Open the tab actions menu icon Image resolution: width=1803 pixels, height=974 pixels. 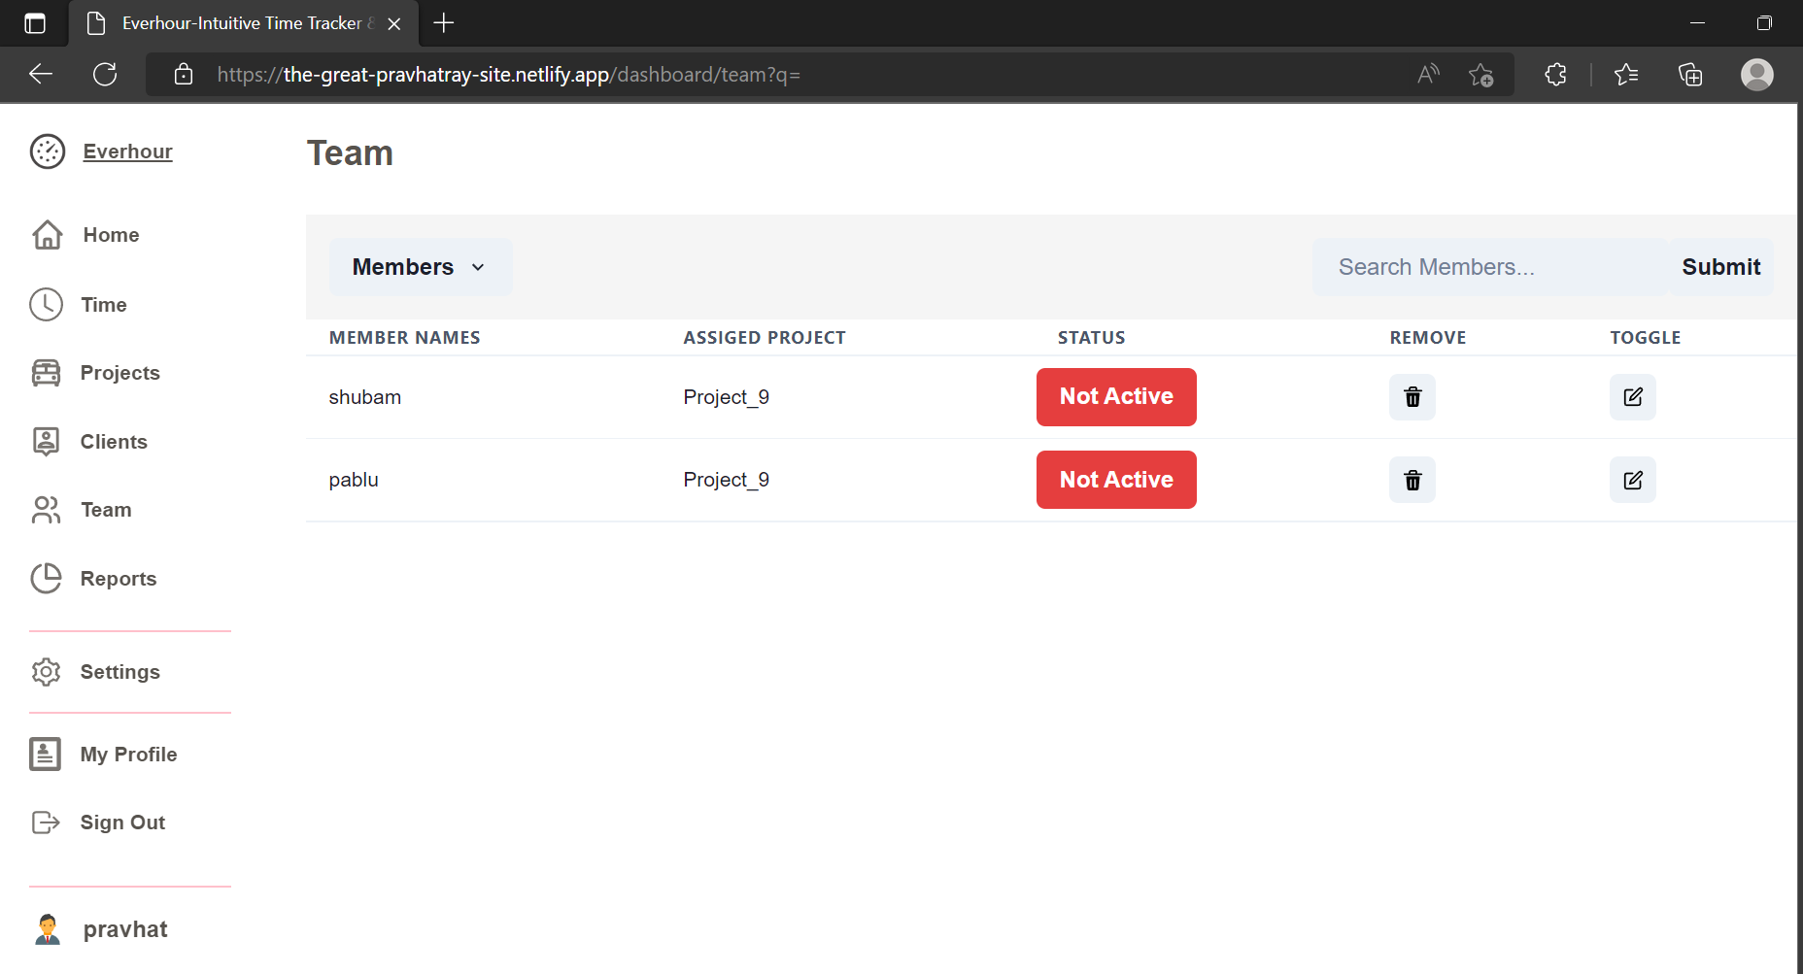35,23
